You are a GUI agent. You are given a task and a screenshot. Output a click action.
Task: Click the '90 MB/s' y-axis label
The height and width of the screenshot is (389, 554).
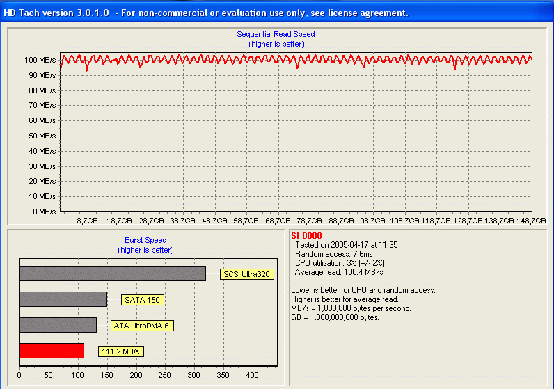point(42,75)
